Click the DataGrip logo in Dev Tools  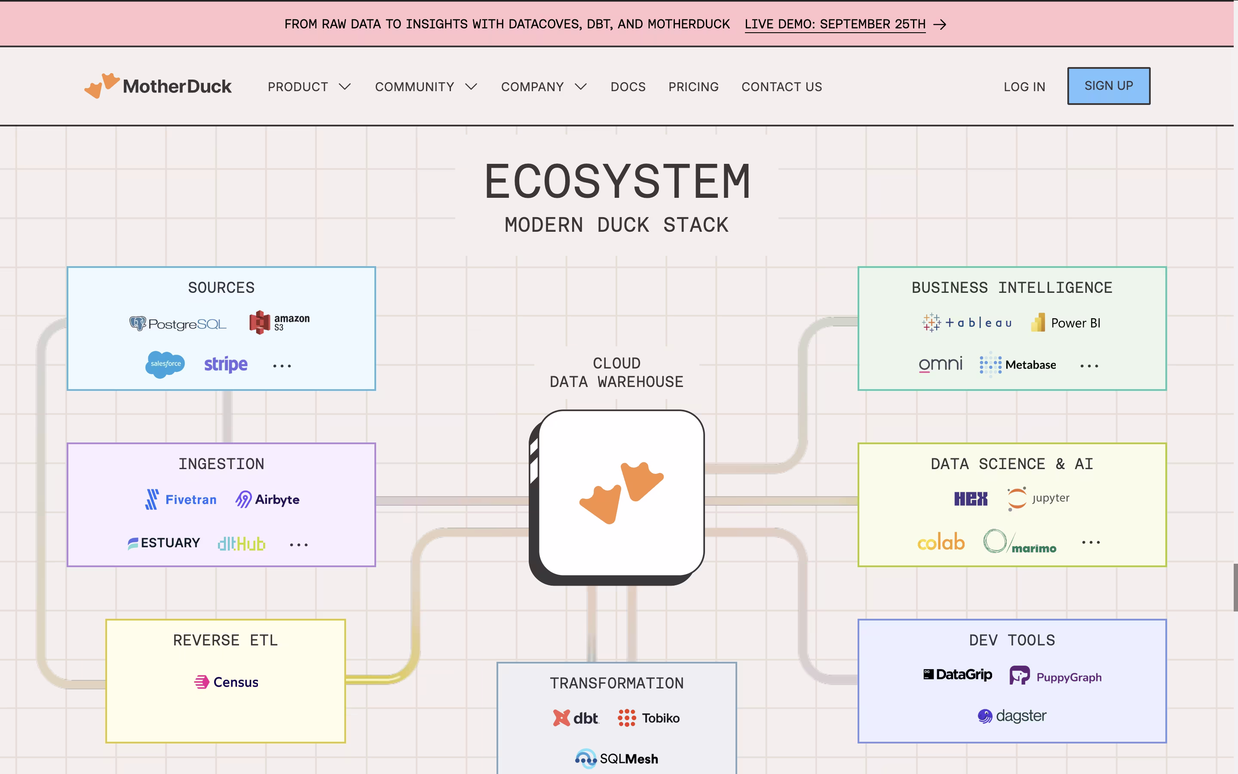pos(958,675)
